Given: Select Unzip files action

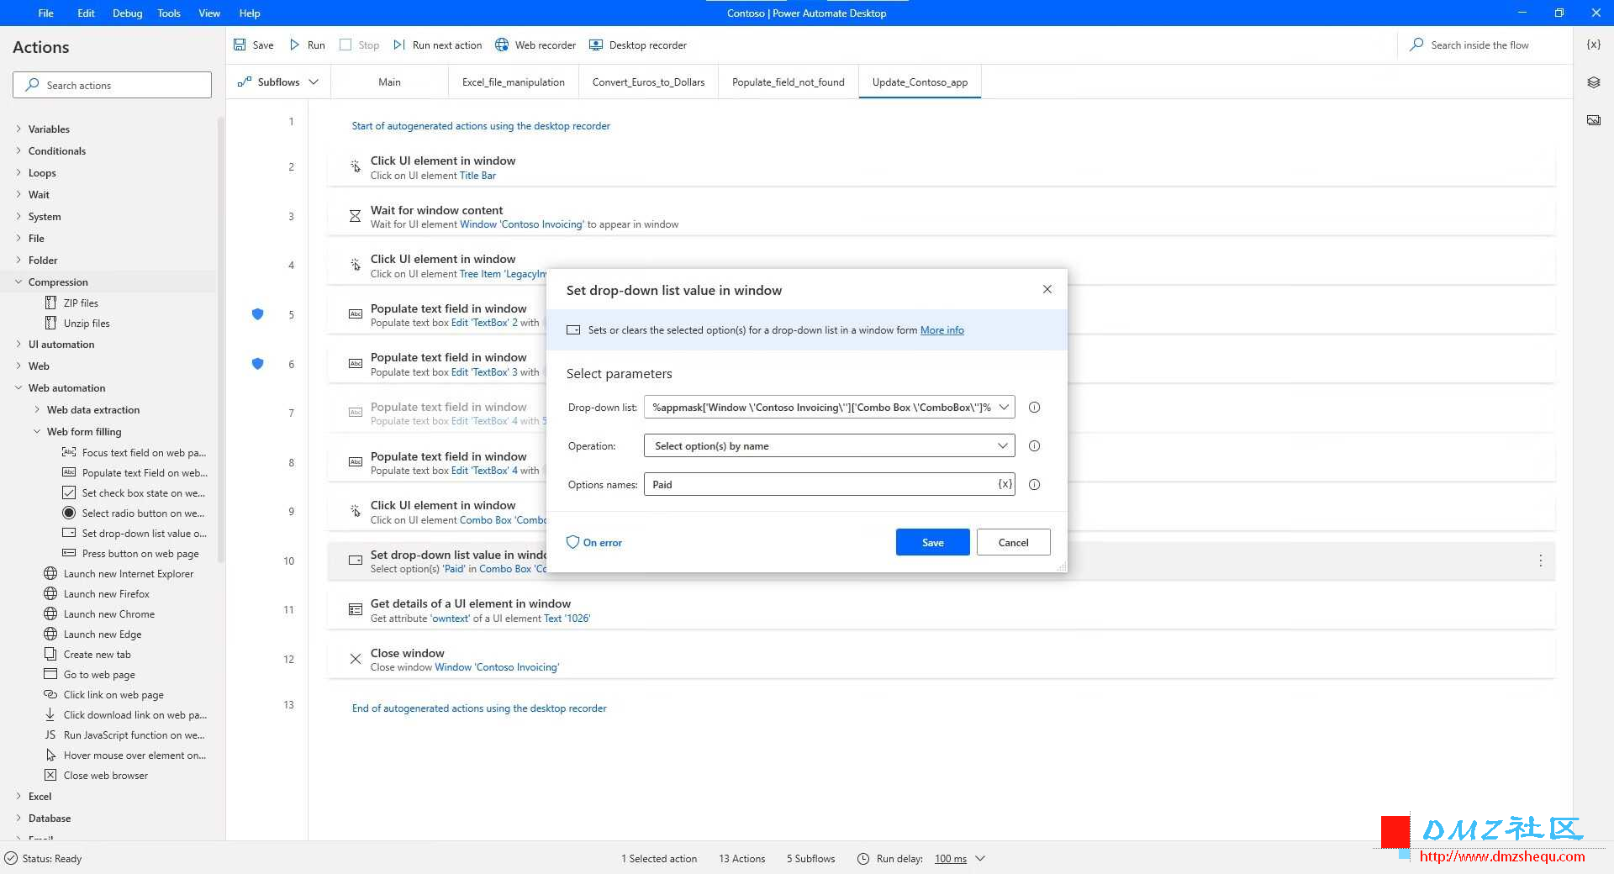Looking at the screenshot, I should point(87,323).
